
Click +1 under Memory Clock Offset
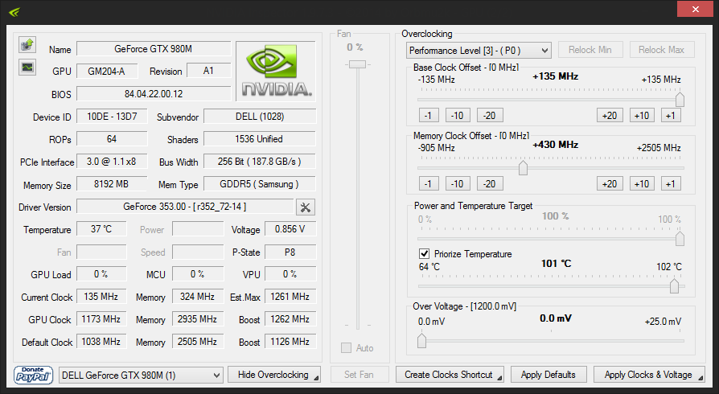coord(671,184)
